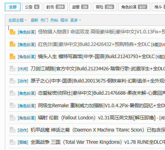This screenshot has height=150, width=165.
Task: Click page icon of Daemon X Machina thread
Action: pos(13,130)
